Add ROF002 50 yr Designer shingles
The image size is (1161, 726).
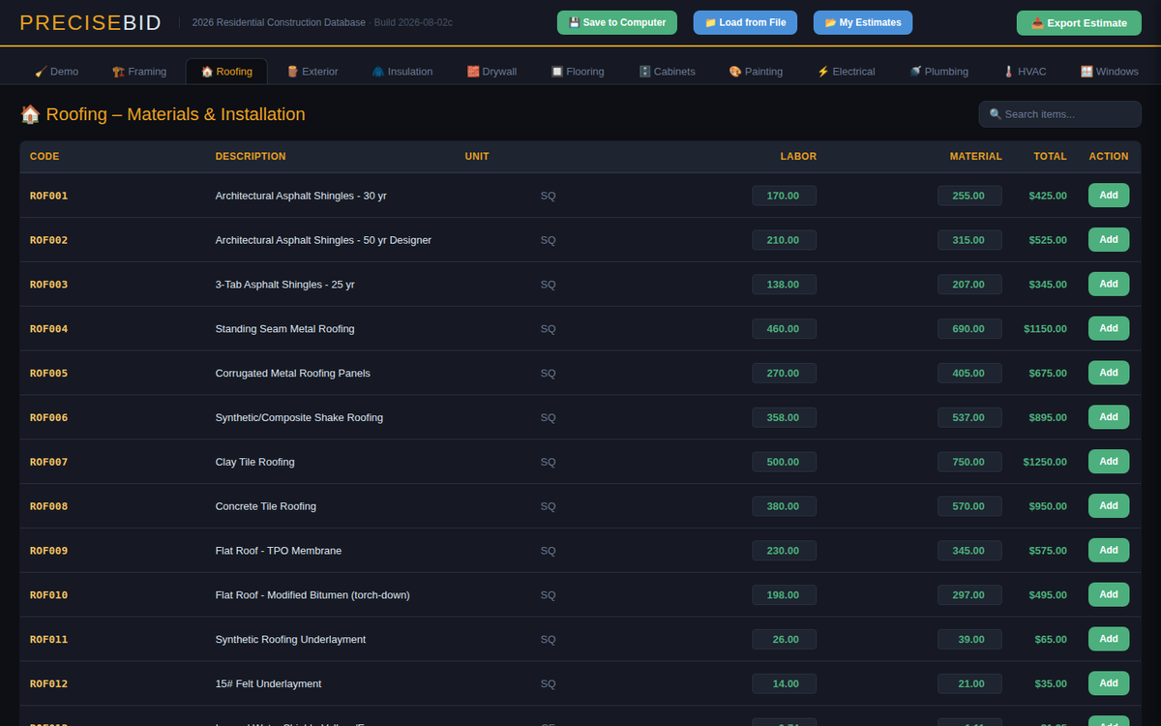coord(1109,240)
